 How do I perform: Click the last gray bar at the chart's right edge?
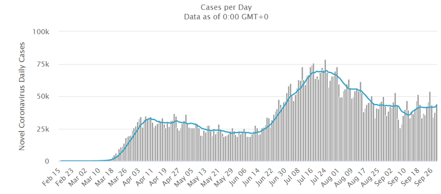click(x=437, y=133)
